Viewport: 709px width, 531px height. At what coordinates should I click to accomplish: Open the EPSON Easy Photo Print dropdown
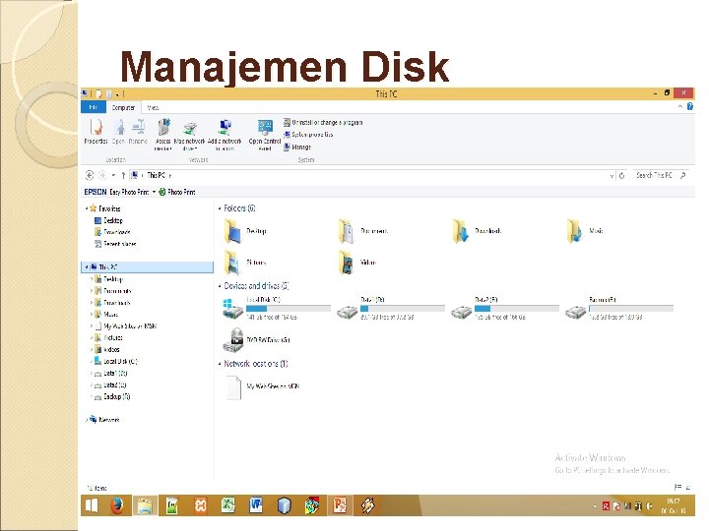click(154, 192)
